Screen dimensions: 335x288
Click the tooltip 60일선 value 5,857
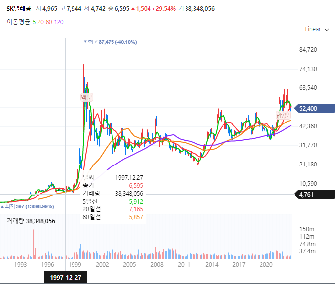[136, 217]
